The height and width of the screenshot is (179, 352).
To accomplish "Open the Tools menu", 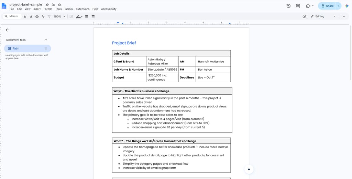I will point(58,9).
